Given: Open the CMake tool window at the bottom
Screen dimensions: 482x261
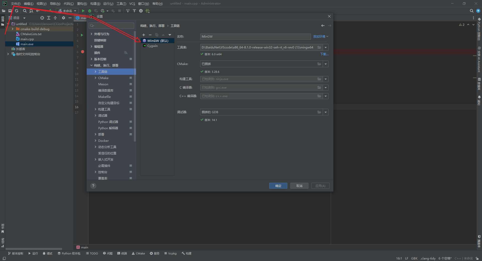Looking at the screenshot, I should [x=138, y=253].
